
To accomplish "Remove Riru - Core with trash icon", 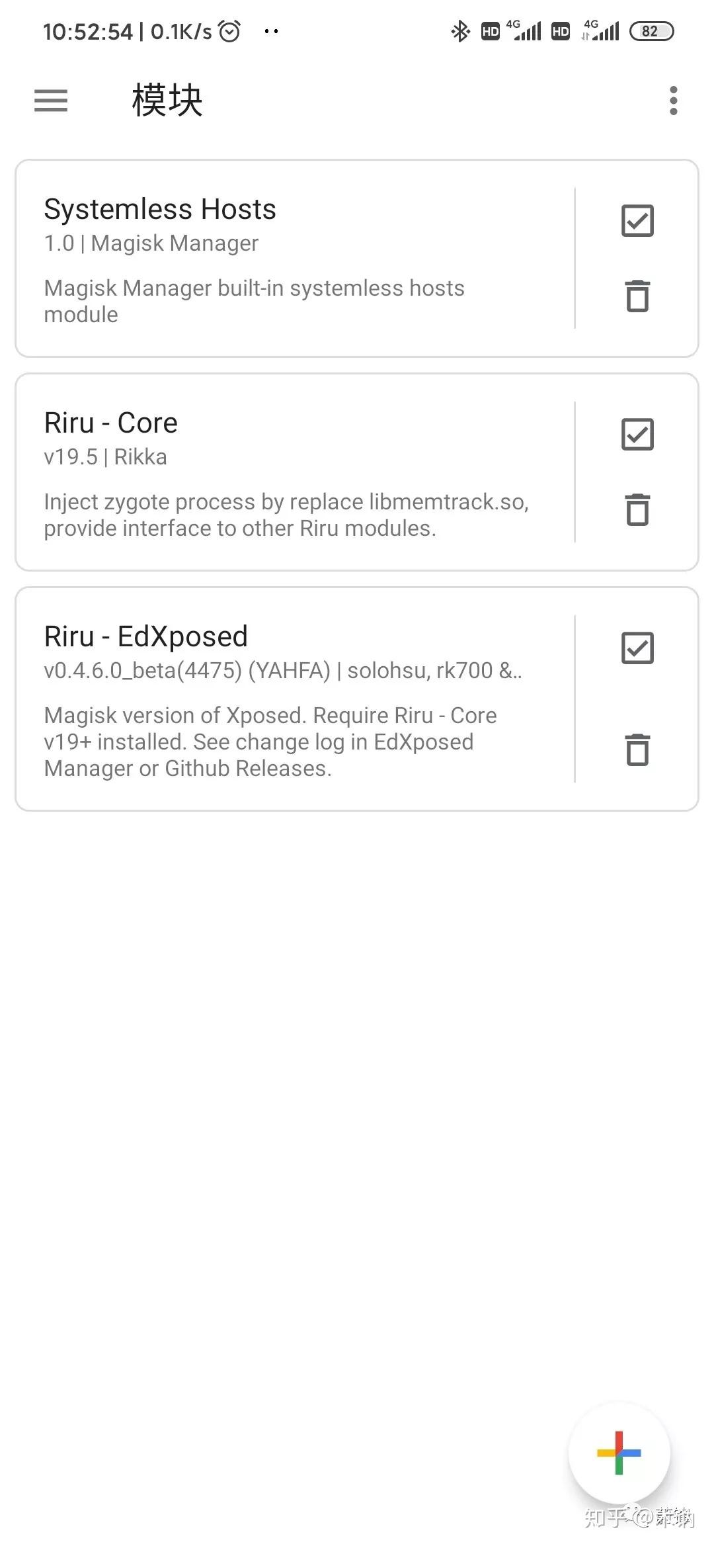I will [x=637, y=509].
